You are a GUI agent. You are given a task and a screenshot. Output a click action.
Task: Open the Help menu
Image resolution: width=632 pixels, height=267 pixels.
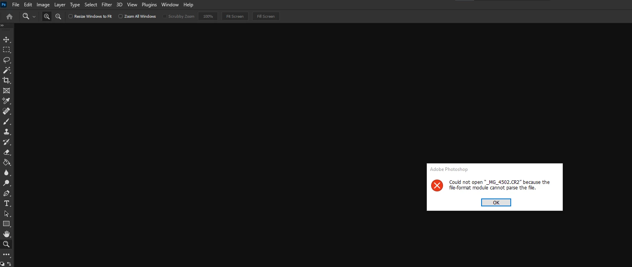[x=188, y=5]
